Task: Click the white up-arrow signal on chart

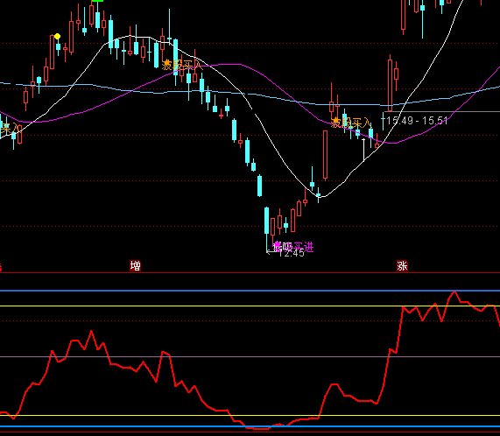Action: [x=363, y=149]
